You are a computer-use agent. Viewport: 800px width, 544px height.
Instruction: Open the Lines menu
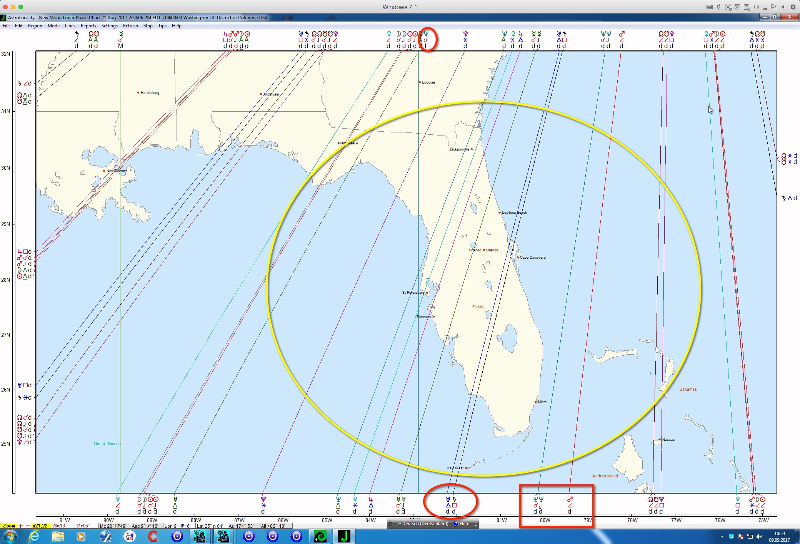[x=70, y=26]
